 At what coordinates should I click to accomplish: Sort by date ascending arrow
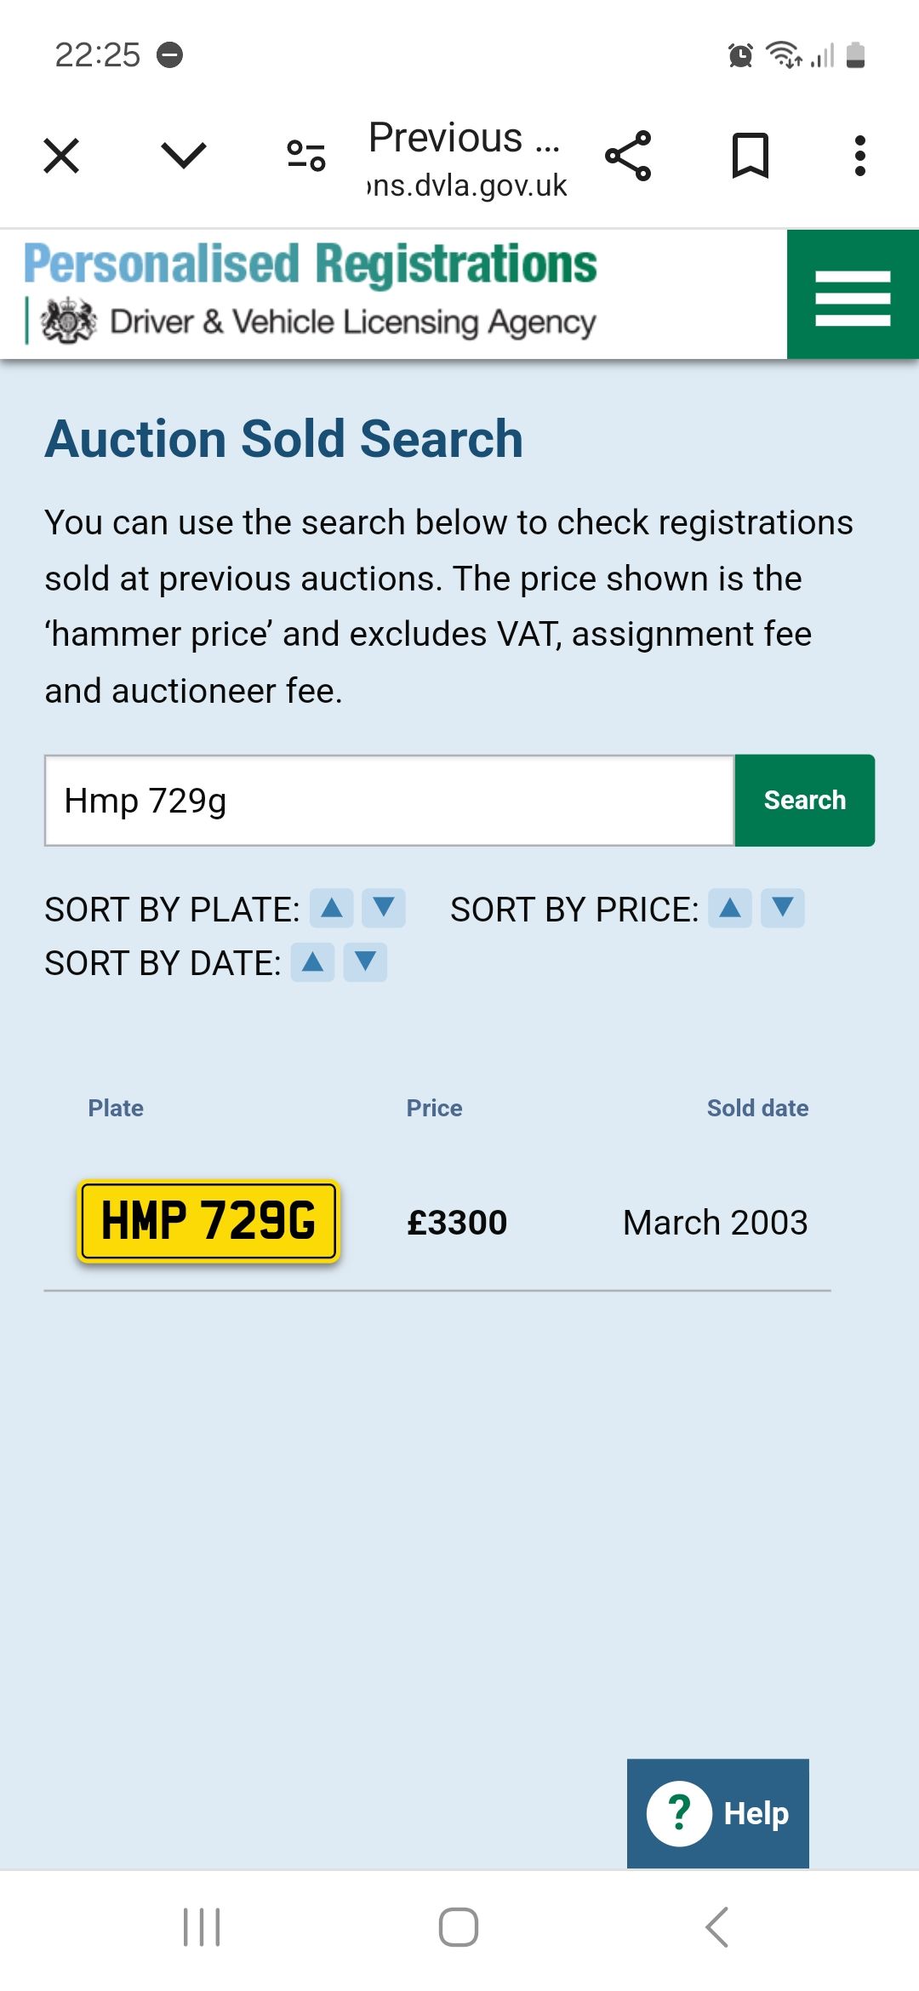pyautogui.click(x=312, y=962)
